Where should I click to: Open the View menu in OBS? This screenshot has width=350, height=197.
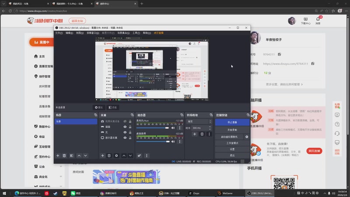[x=80, y=33]
